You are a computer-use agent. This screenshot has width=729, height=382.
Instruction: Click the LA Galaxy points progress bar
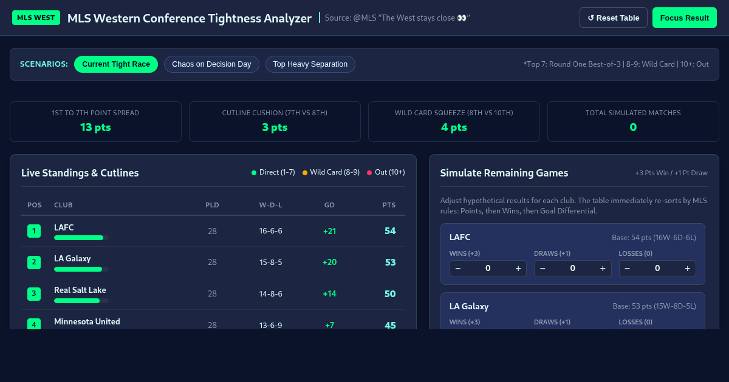coord(81,269)
